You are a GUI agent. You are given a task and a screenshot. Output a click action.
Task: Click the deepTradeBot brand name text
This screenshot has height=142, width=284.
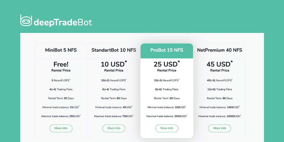pos(63,22)
